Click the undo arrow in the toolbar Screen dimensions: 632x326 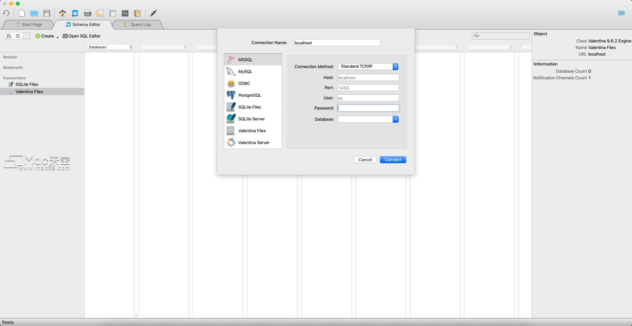click(6, 13)
